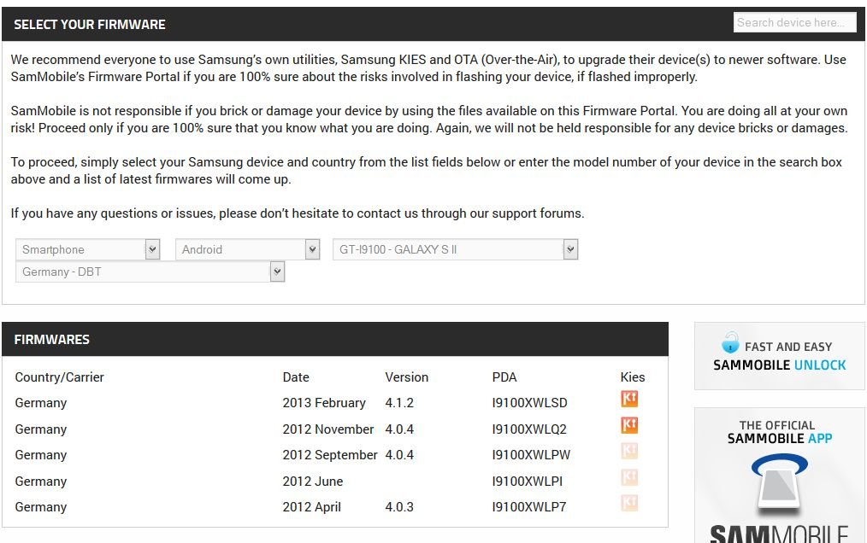Select the 2012 September date cell
This screenshot has width=867, height=543.
point(330,455)
